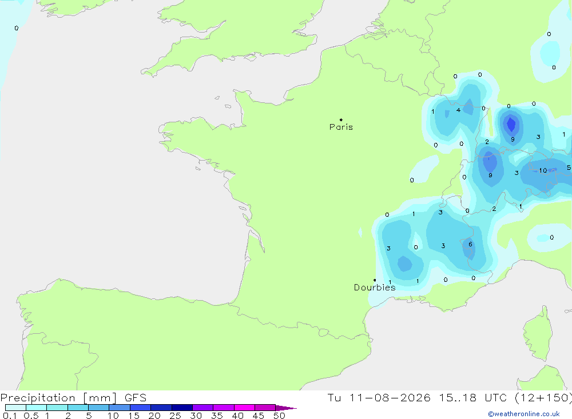The image size is (572, 419).
Task: Click the '15..18 UTC' time range text
Action: [473, 398]
